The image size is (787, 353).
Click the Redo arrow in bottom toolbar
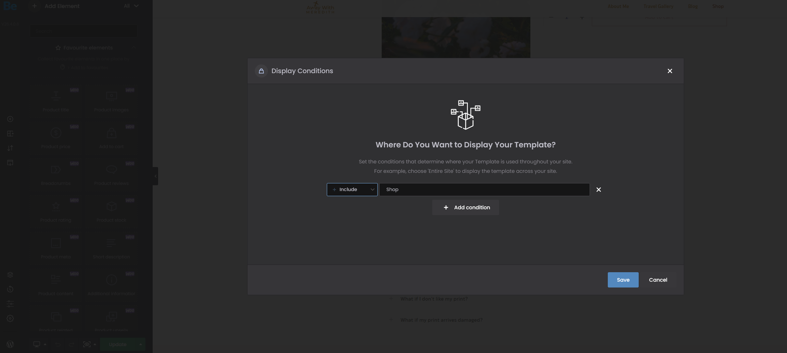click(72, 344)
